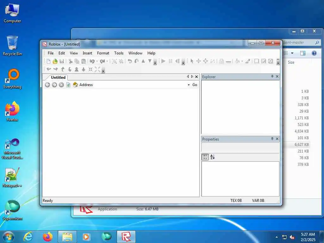Close the Untitled tab with X
Viewport: 324px width, 243px height.
click(x=196, y=77)
